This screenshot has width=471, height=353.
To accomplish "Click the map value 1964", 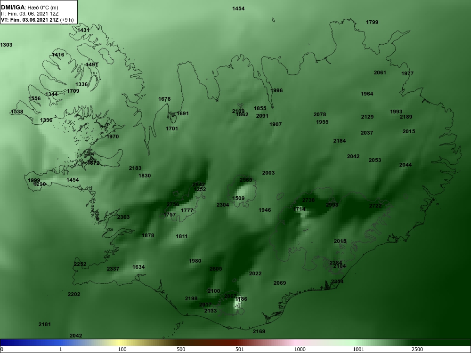I will [367, 94].
